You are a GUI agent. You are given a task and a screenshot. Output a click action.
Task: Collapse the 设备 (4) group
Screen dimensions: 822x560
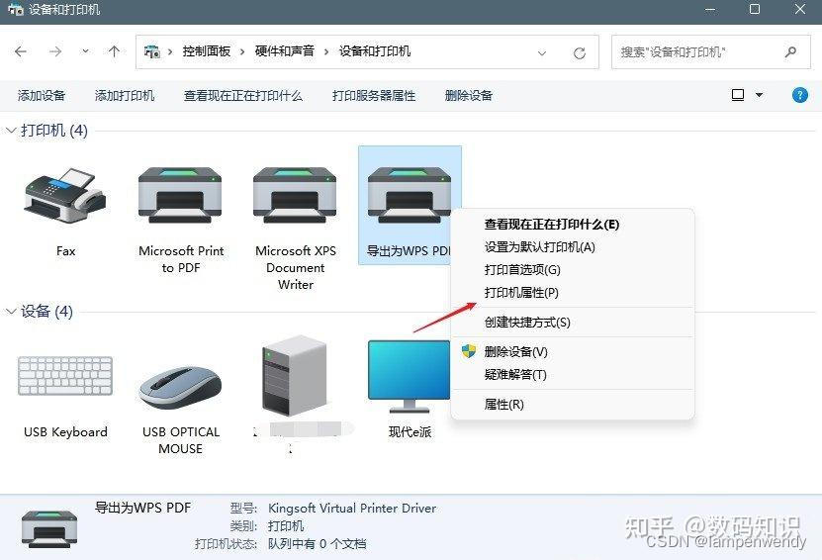[x=11, y=312]
